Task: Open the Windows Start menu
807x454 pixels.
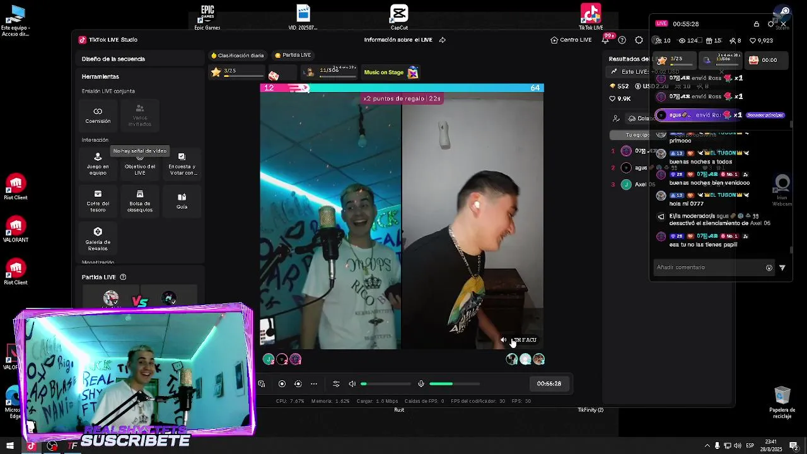Action: coord(9,446)
